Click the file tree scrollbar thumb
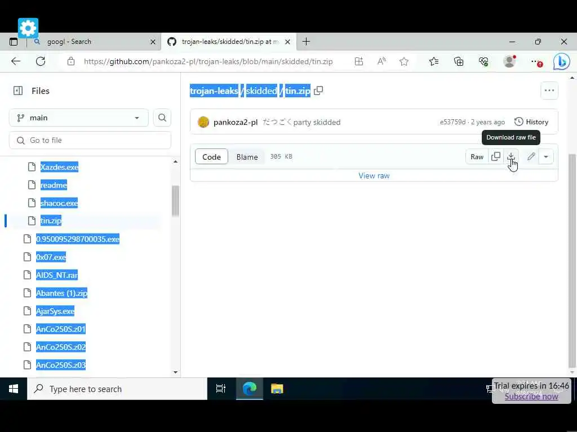 [176, 201]
